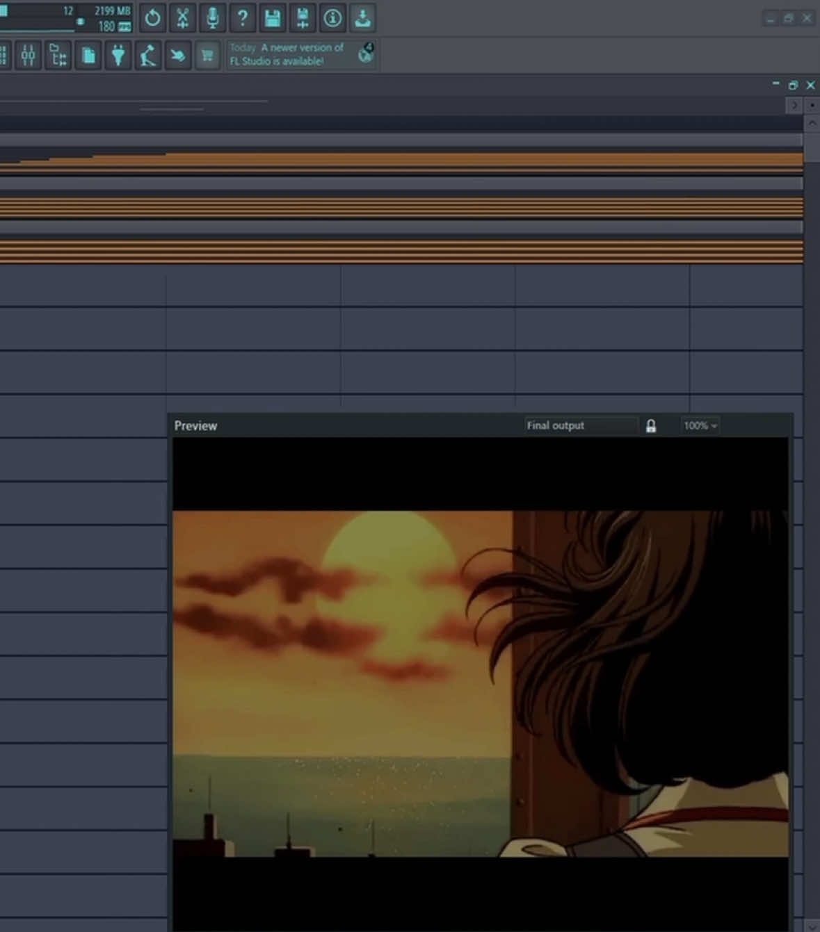Viewport: 820px width, 932px height.
Task: Open the shop with the shopping cart icon
Action: pyautogui.click(x=207, y=55)
